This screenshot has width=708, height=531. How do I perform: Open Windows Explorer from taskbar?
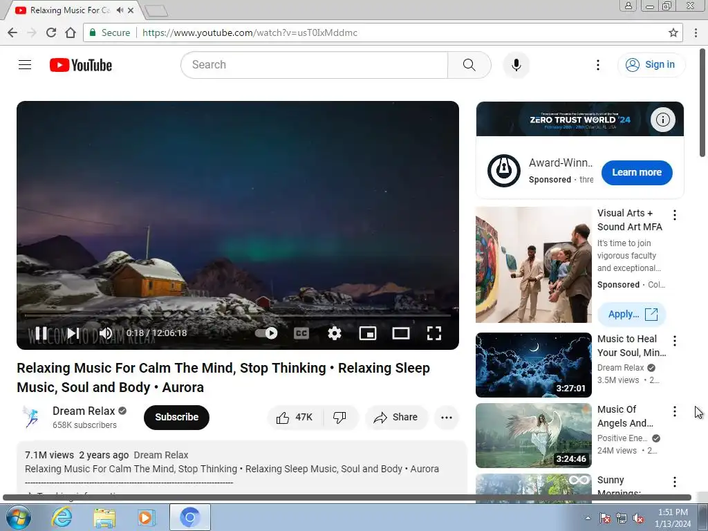pos(104,517)
